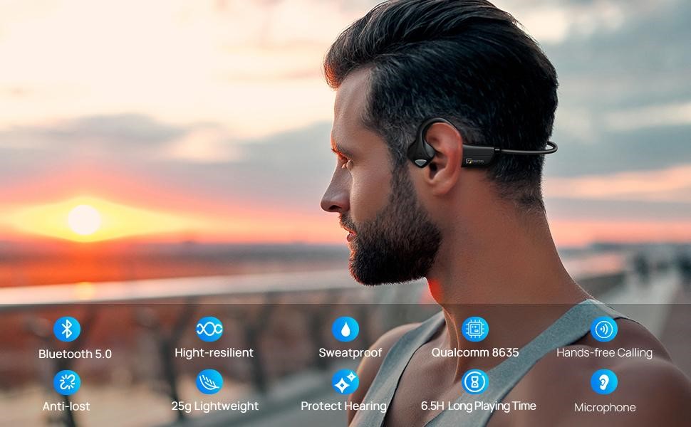
Task: Select the 25g Lightweight feather icon
Action: coord(209,382)
